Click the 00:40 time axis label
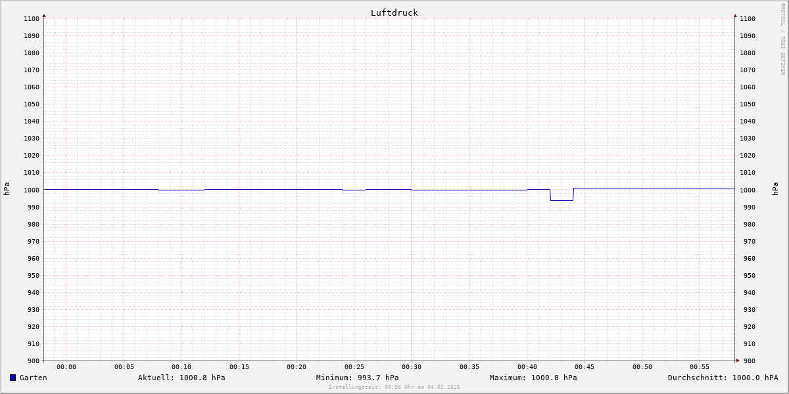Screen dimensions: 789x394 coord(527,366)
